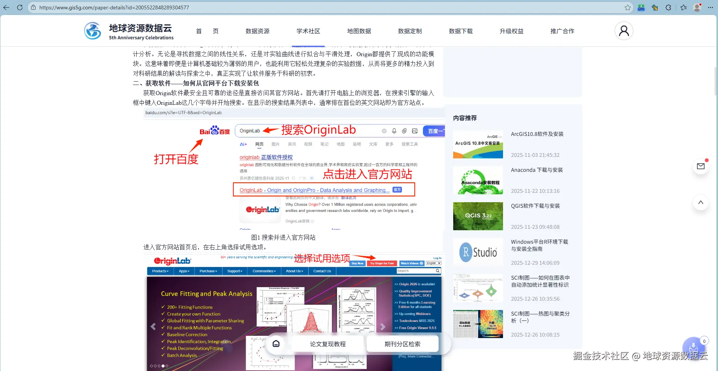The width and height of the screenshot is (718, 371).
Task: Click the 期刊分区检索 button
Action: [402, 344]
